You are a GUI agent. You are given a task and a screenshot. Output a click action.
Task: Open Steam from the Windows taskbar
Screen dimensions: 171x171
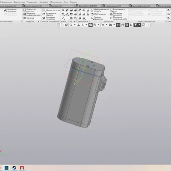pos(14,168)
